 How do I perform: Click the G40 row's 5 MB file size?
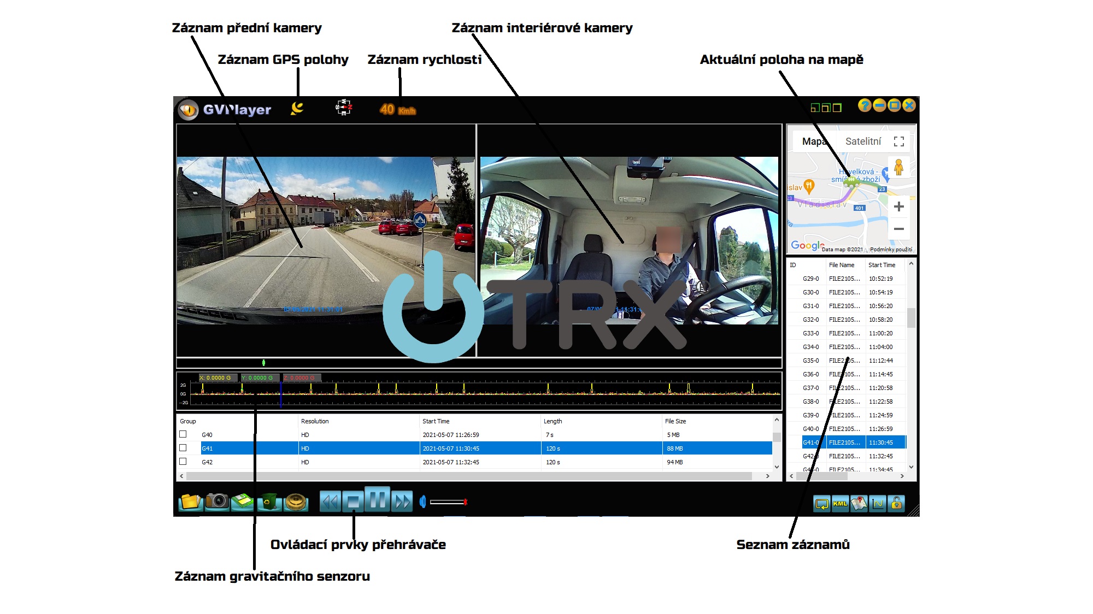coord(673,435)
